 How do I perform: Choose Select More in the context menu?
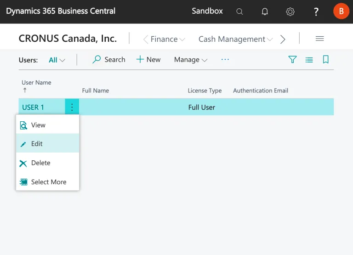tap(47, 182)
